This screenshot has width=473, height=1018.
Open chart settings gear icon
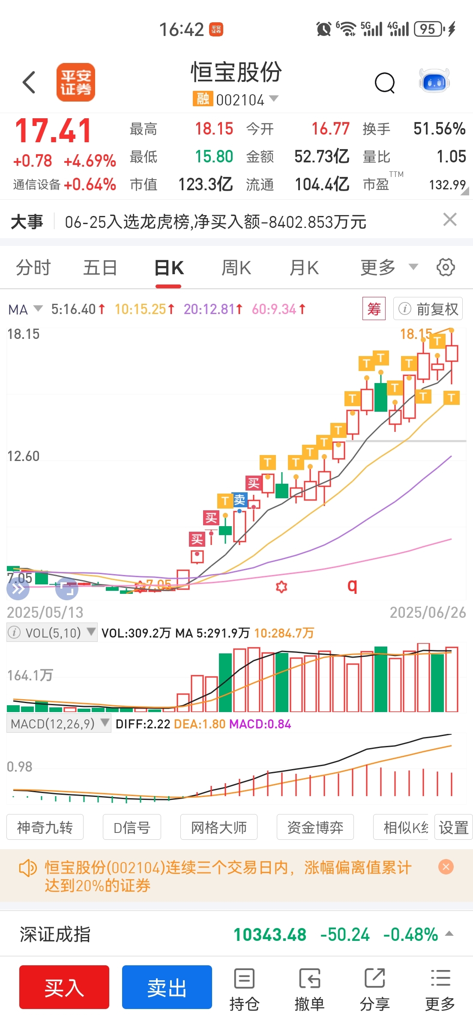446,267
